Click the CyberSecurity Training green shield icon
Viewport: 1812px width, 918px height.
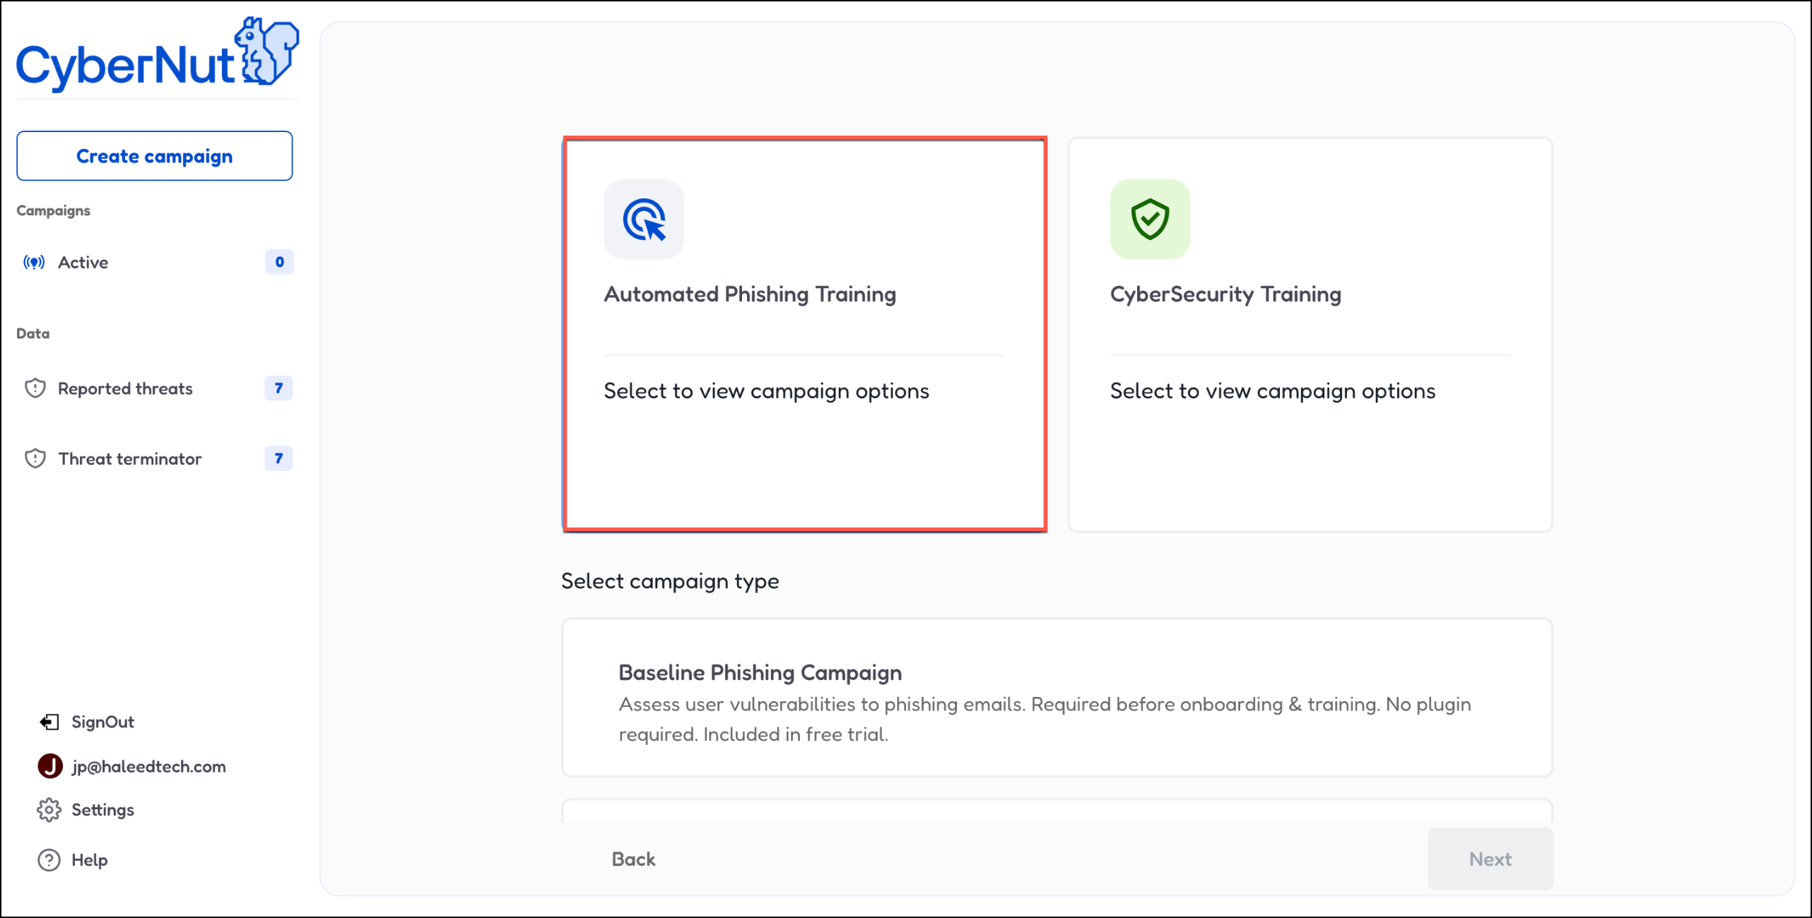click(1150, 220)
